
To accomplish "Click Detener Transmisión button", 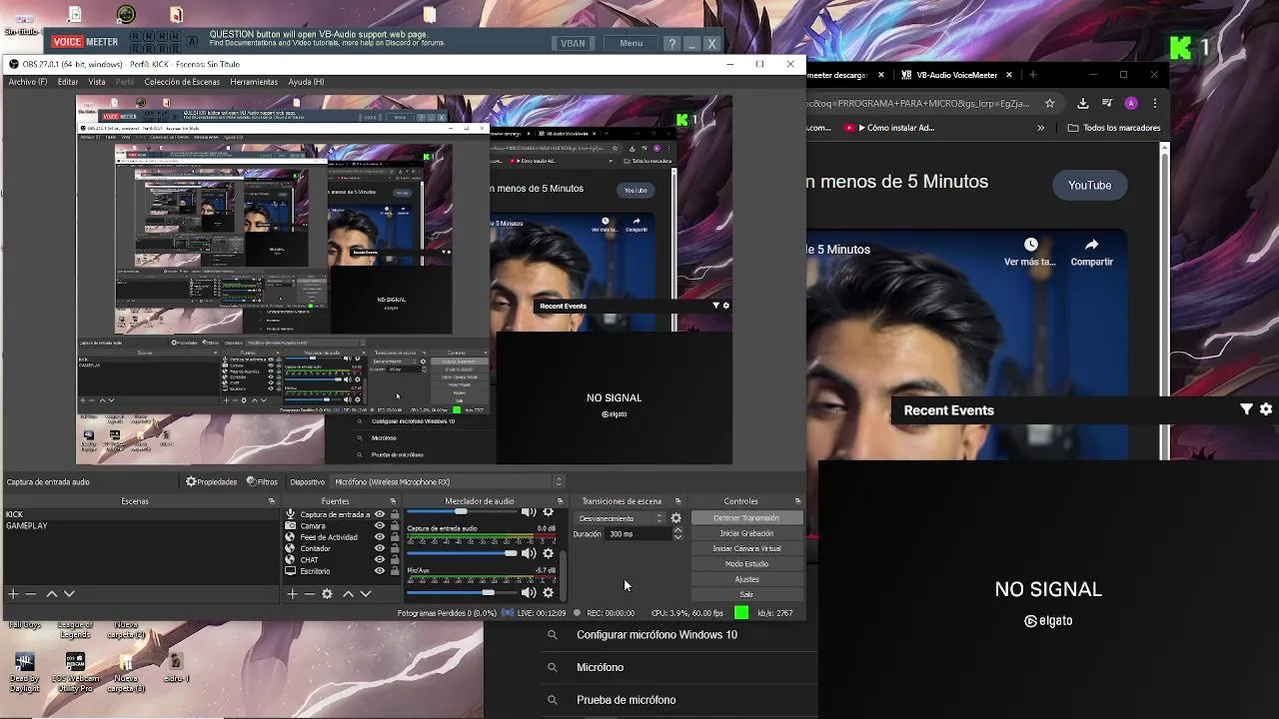I will [746, 518].
